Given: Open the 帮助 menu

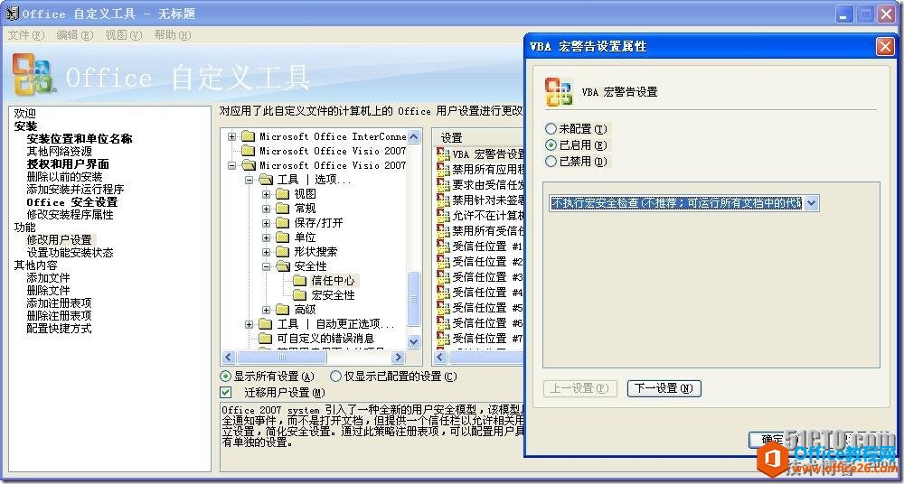Looking at the screenshot, I should coord(173,35).
